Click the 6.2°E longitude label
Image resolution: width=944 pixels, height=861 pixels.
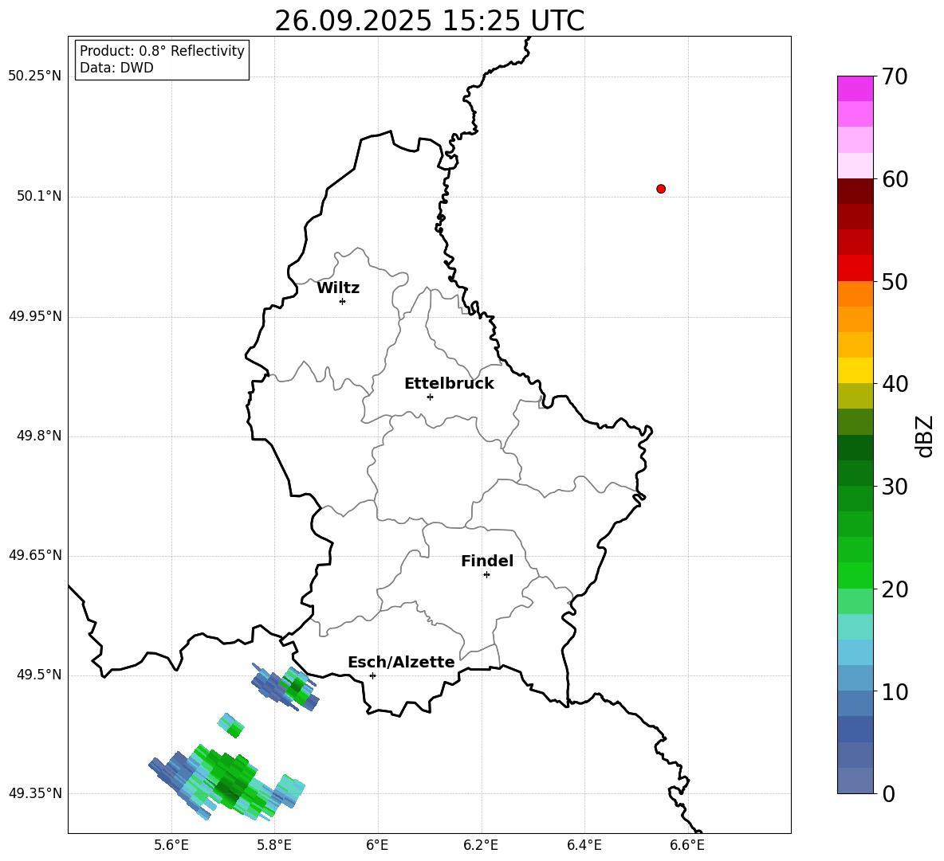click(x=481, y=845)
